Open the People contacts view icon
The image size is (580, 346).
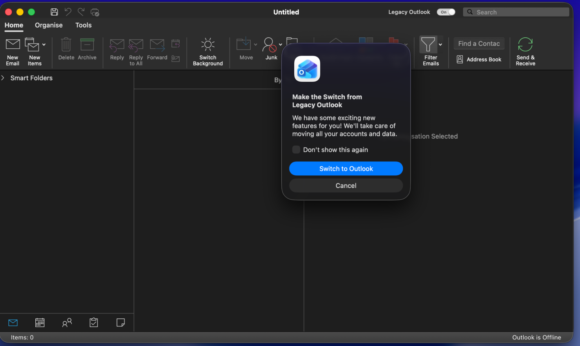67,323
